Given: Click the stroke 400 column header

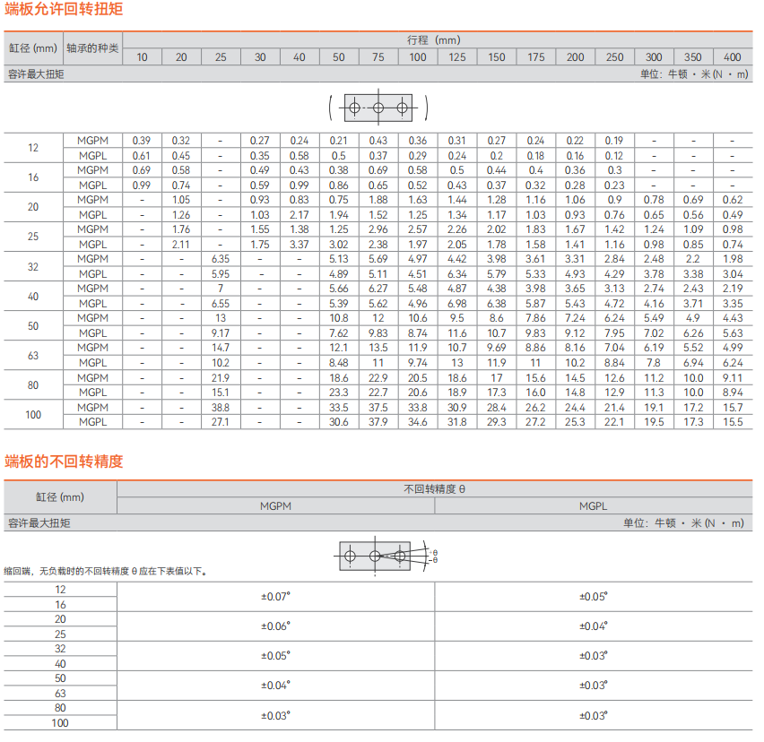Looking at the screenshot, I should [732, 56].
